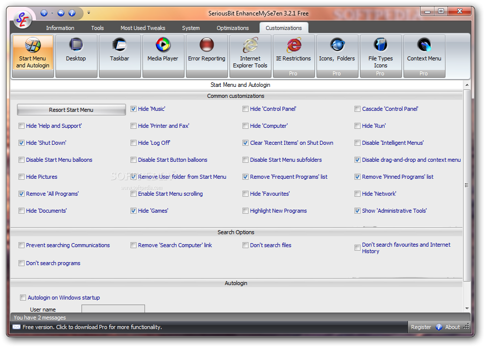Click the envelope messages icon in status bar

[x=16, y=327]
